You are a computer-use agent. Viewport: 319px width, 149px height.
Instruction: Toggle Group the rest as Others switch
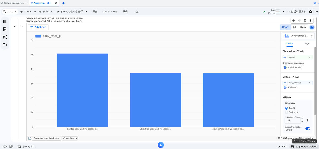pos(308,129)
